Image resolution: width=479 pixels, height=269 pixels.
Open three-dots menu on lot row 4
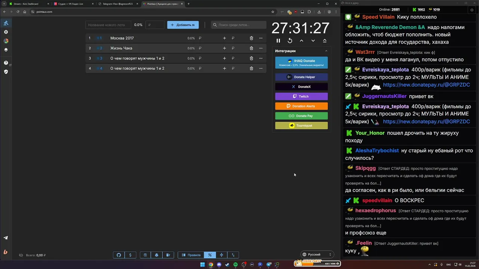(261, 68)
